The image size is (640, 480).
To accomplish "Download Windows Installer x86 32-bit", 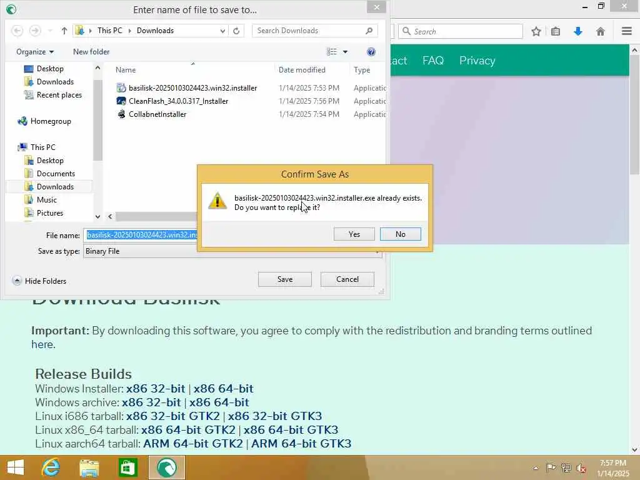I will tap(156, 389).
